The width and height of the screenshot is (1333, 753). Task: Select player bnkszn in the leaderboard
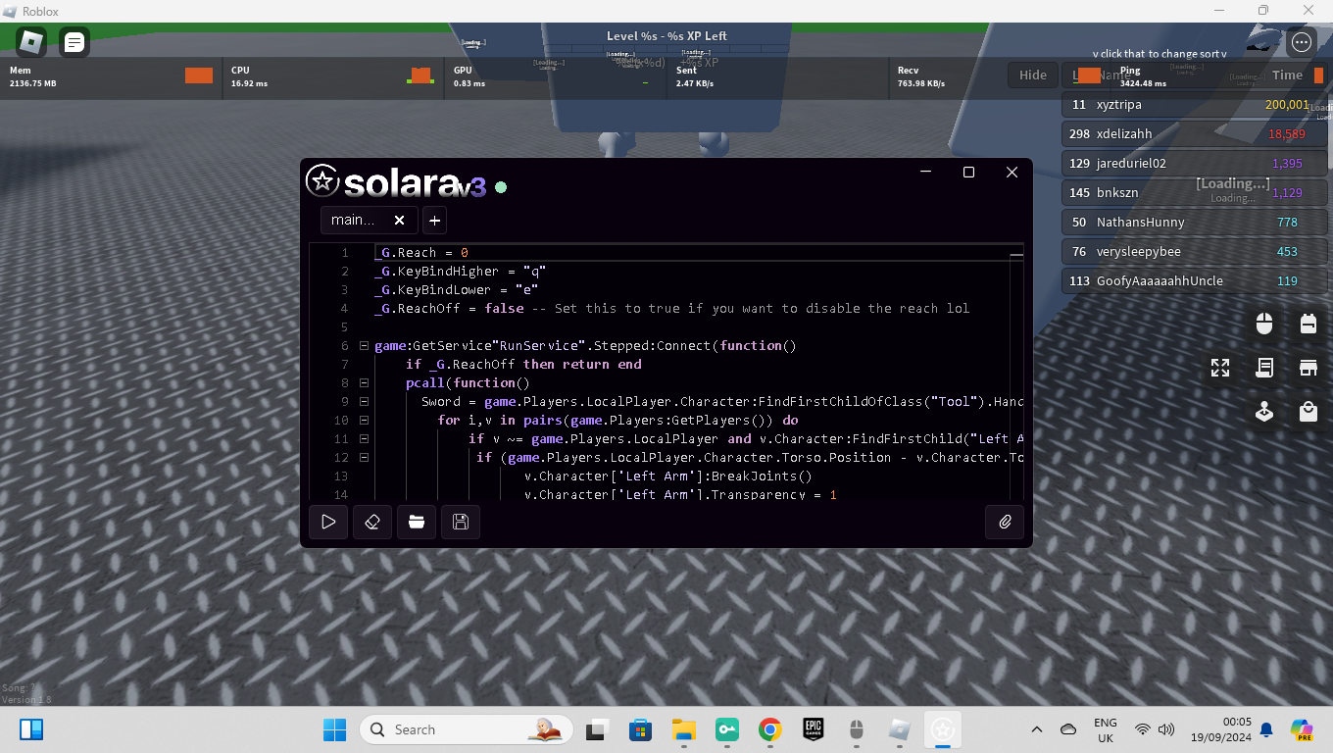click(x=1195, y=193)
